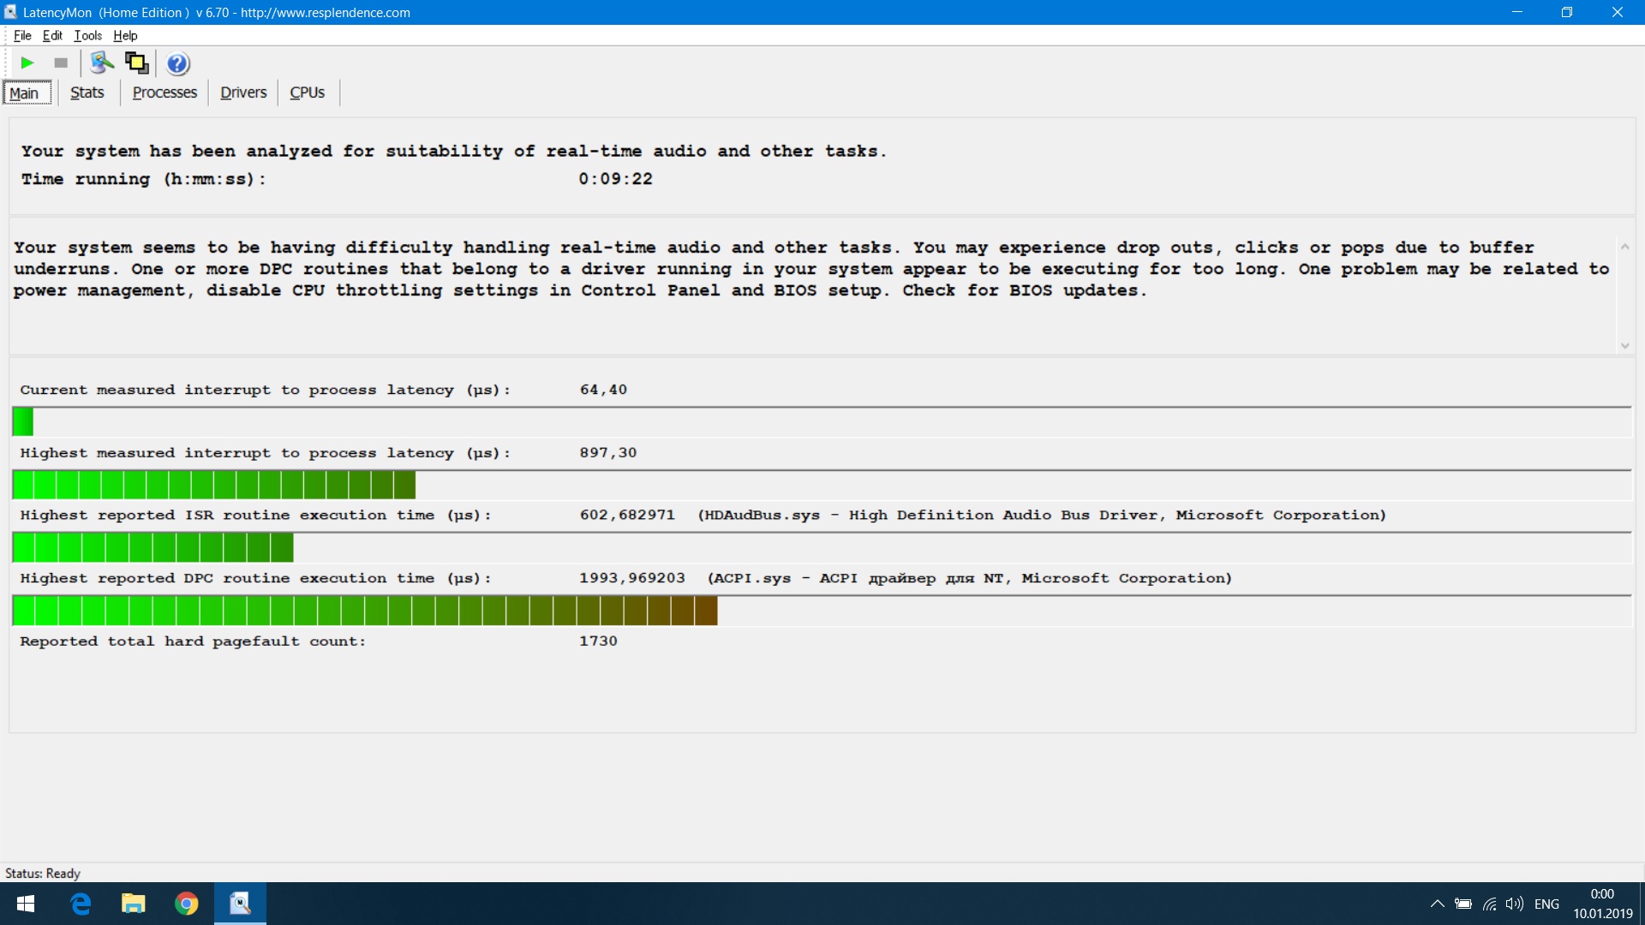The width and height of the screenshot is (1645, 925).
Task: Click the HDAudBus.sys driver description text
Action: (x=1042, y=515)
